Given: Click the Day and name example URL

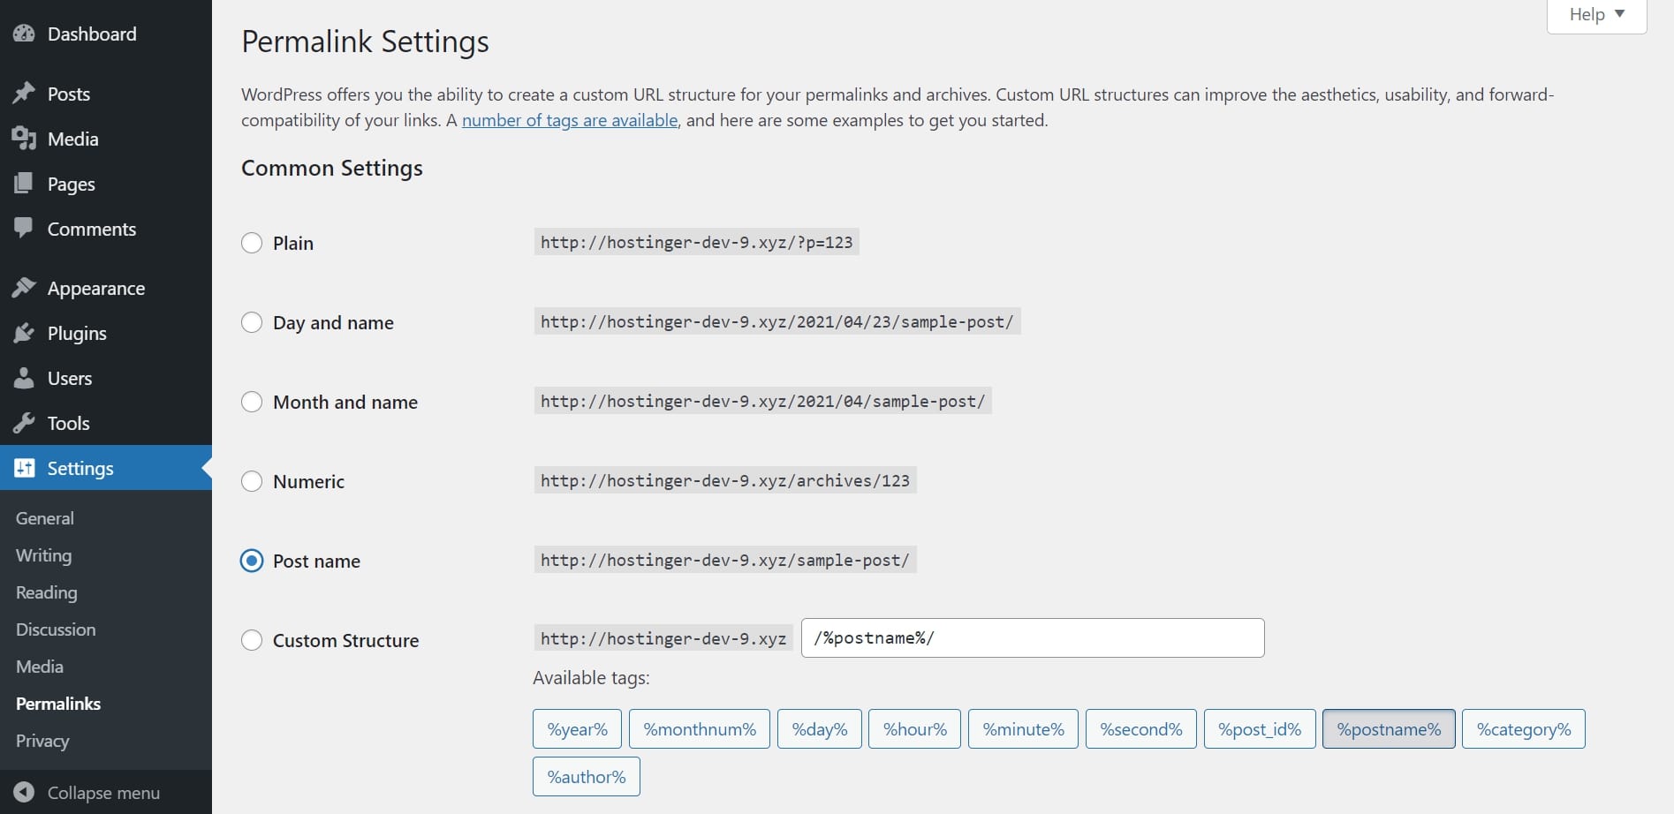Looking at the screenshot, I should 777,321.
